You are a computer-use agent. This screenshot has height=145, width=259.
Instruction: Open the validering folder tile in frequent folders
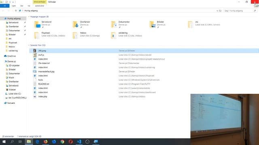tap(127, 35)
